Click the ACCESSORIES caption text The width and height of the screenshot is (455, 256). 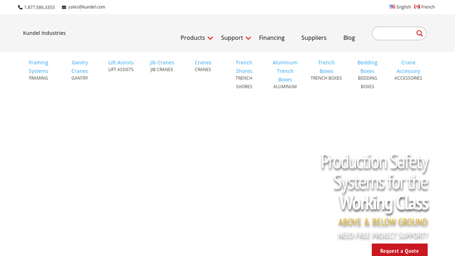click(408, 78)
